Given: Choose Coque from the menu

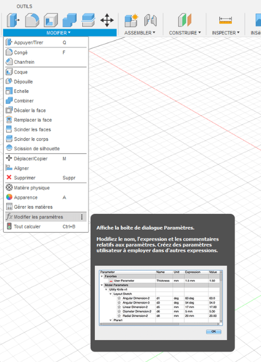Looking at the screenshot, I should click(46, 72).
